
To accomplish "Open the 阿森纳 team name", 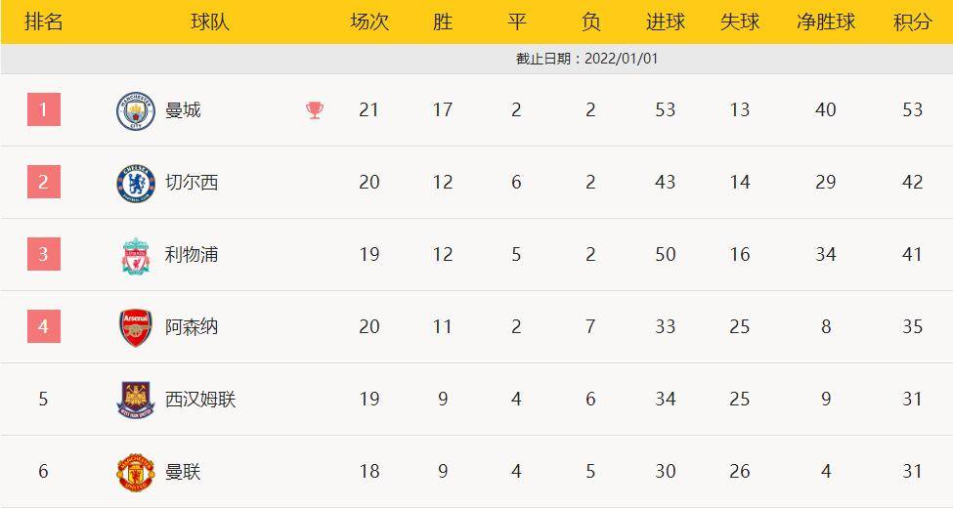I will [192, 327].
